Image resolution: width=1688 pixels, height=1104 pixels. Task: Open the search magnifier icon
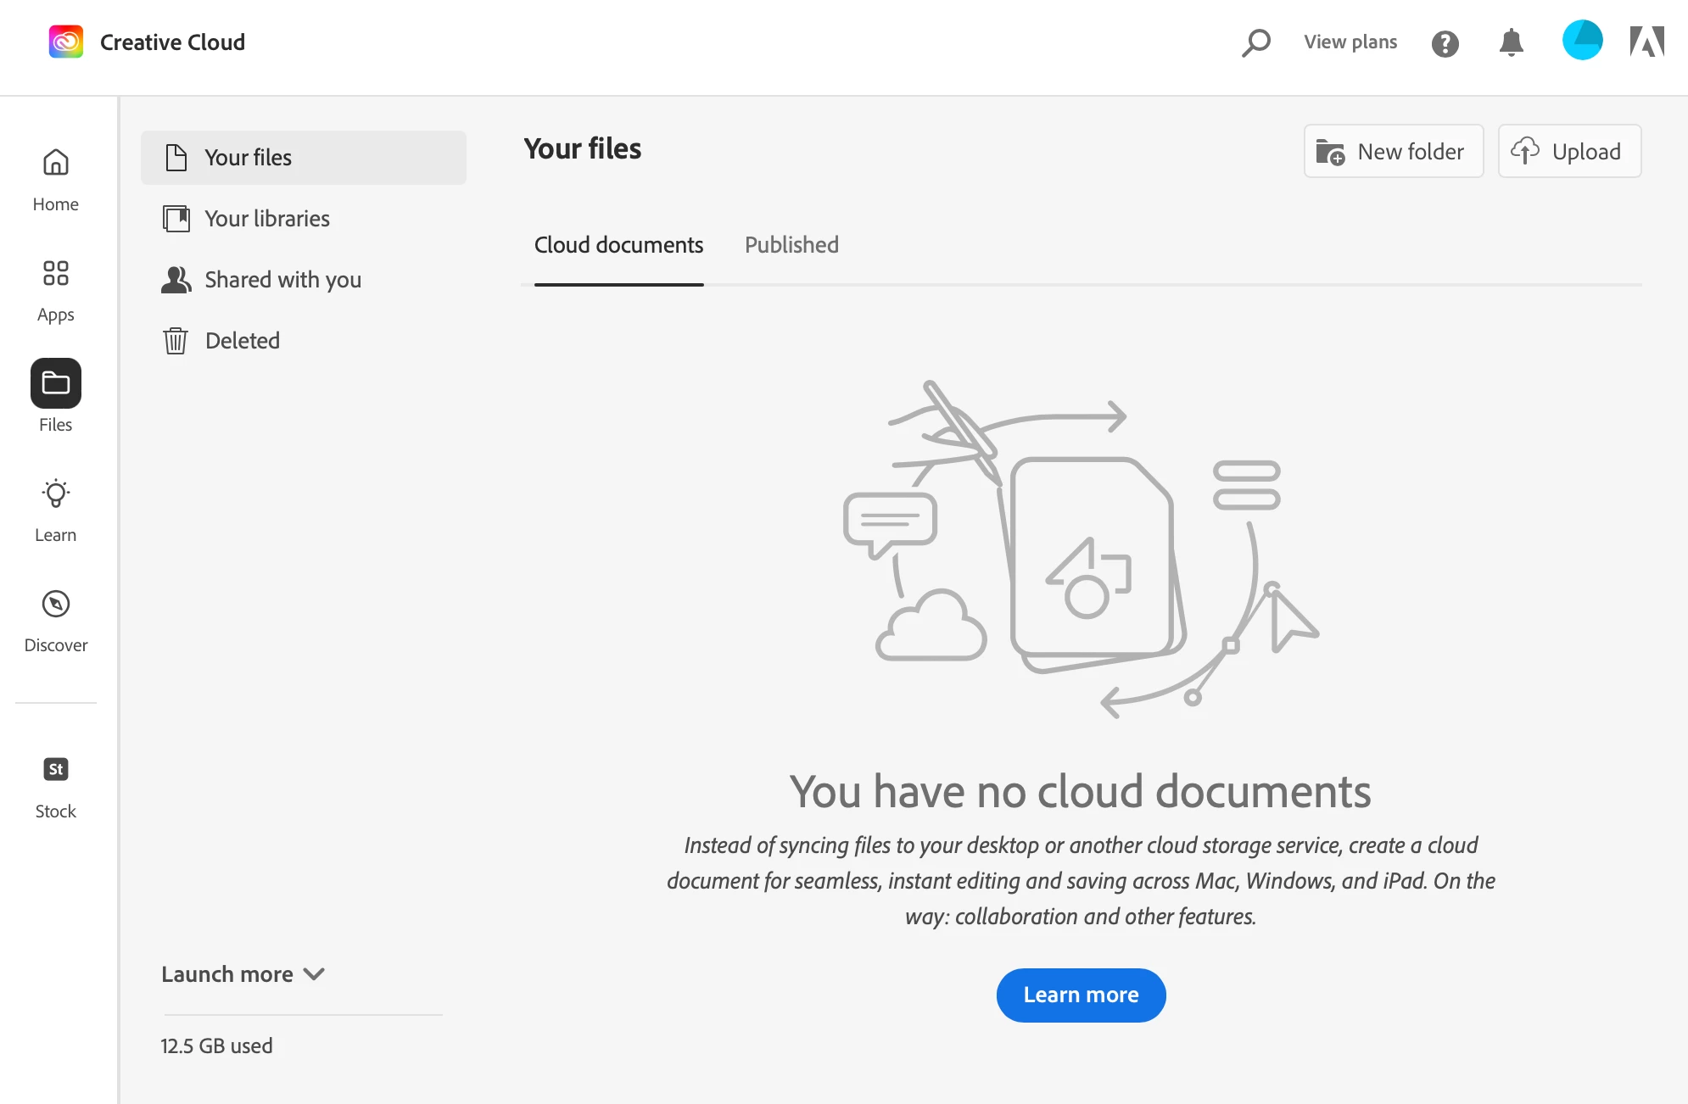pyautogui.click(x=1255, y=42)
